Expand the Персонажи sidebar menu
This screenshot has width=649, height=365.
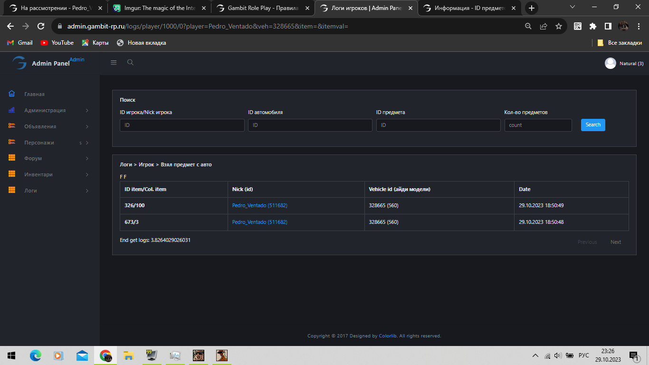coord(39,143)
